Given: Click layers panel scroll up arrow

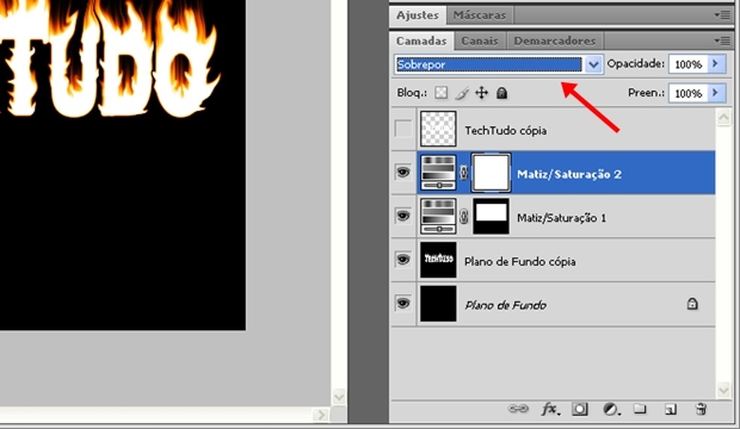Looking at the screenshot, I should tap(724, 117).
